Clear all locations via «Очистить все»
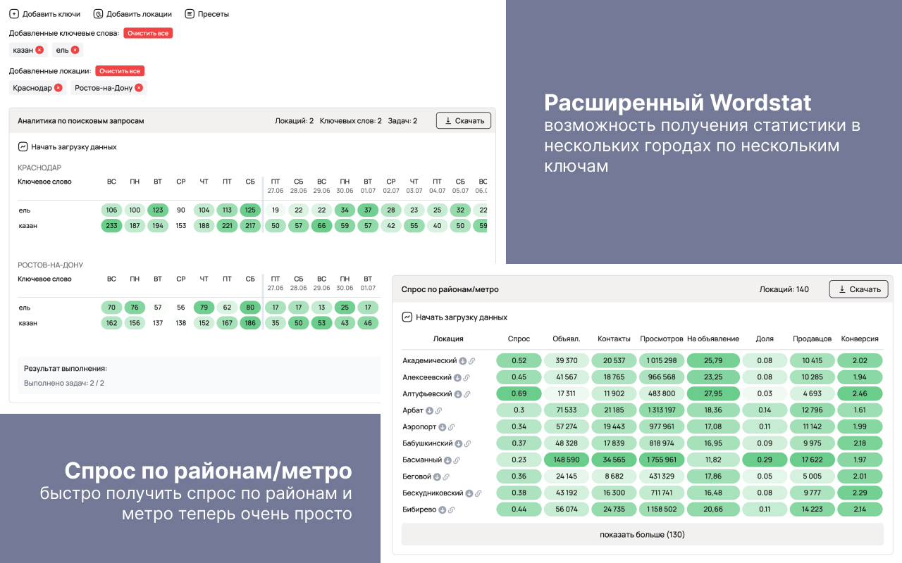The height and width of the screenshot is (563, 902). tap(120, 71)
